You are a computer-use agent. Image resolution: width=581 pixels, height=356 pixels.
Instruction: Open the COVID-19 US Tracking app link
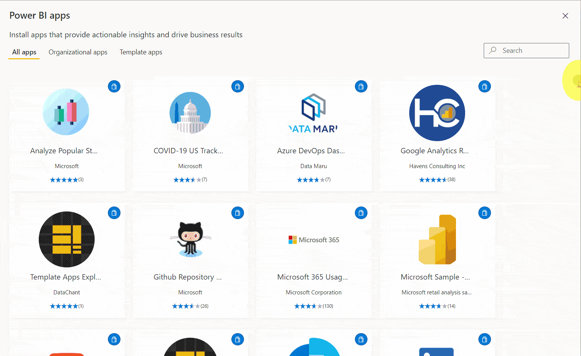[x=188, y=151]
